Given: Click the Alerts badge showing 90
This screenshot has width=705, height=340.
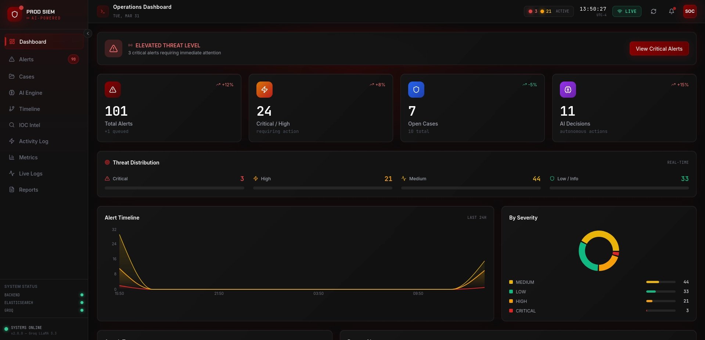Looking at the screenshot, I should (x=73, y=59).
